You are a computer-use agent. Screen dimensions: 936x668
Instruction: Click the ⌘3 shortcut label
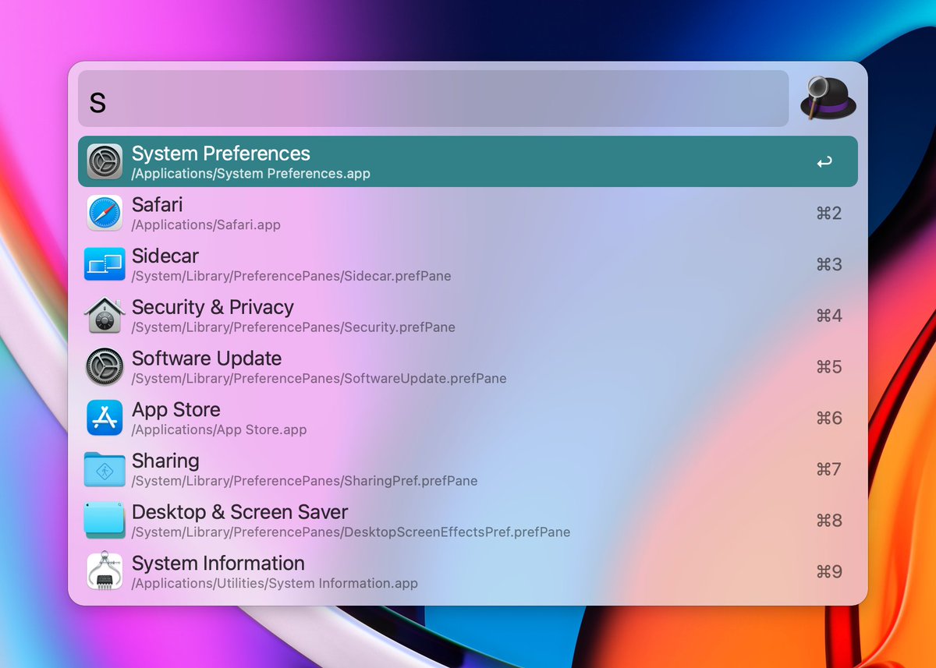coord(828,264)
